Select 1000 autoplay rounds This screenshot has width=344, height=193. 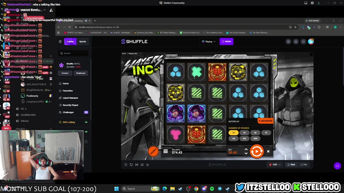(255, 139)
